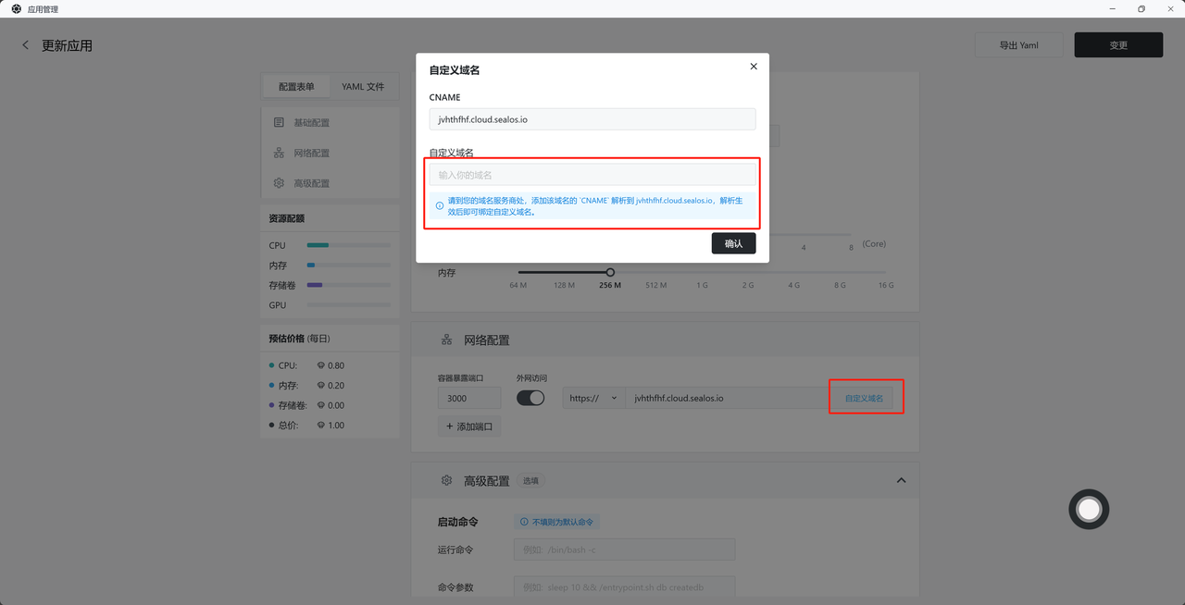Click the 确认 button in dialog
The image size is (1185, 605).
[733, 243]
